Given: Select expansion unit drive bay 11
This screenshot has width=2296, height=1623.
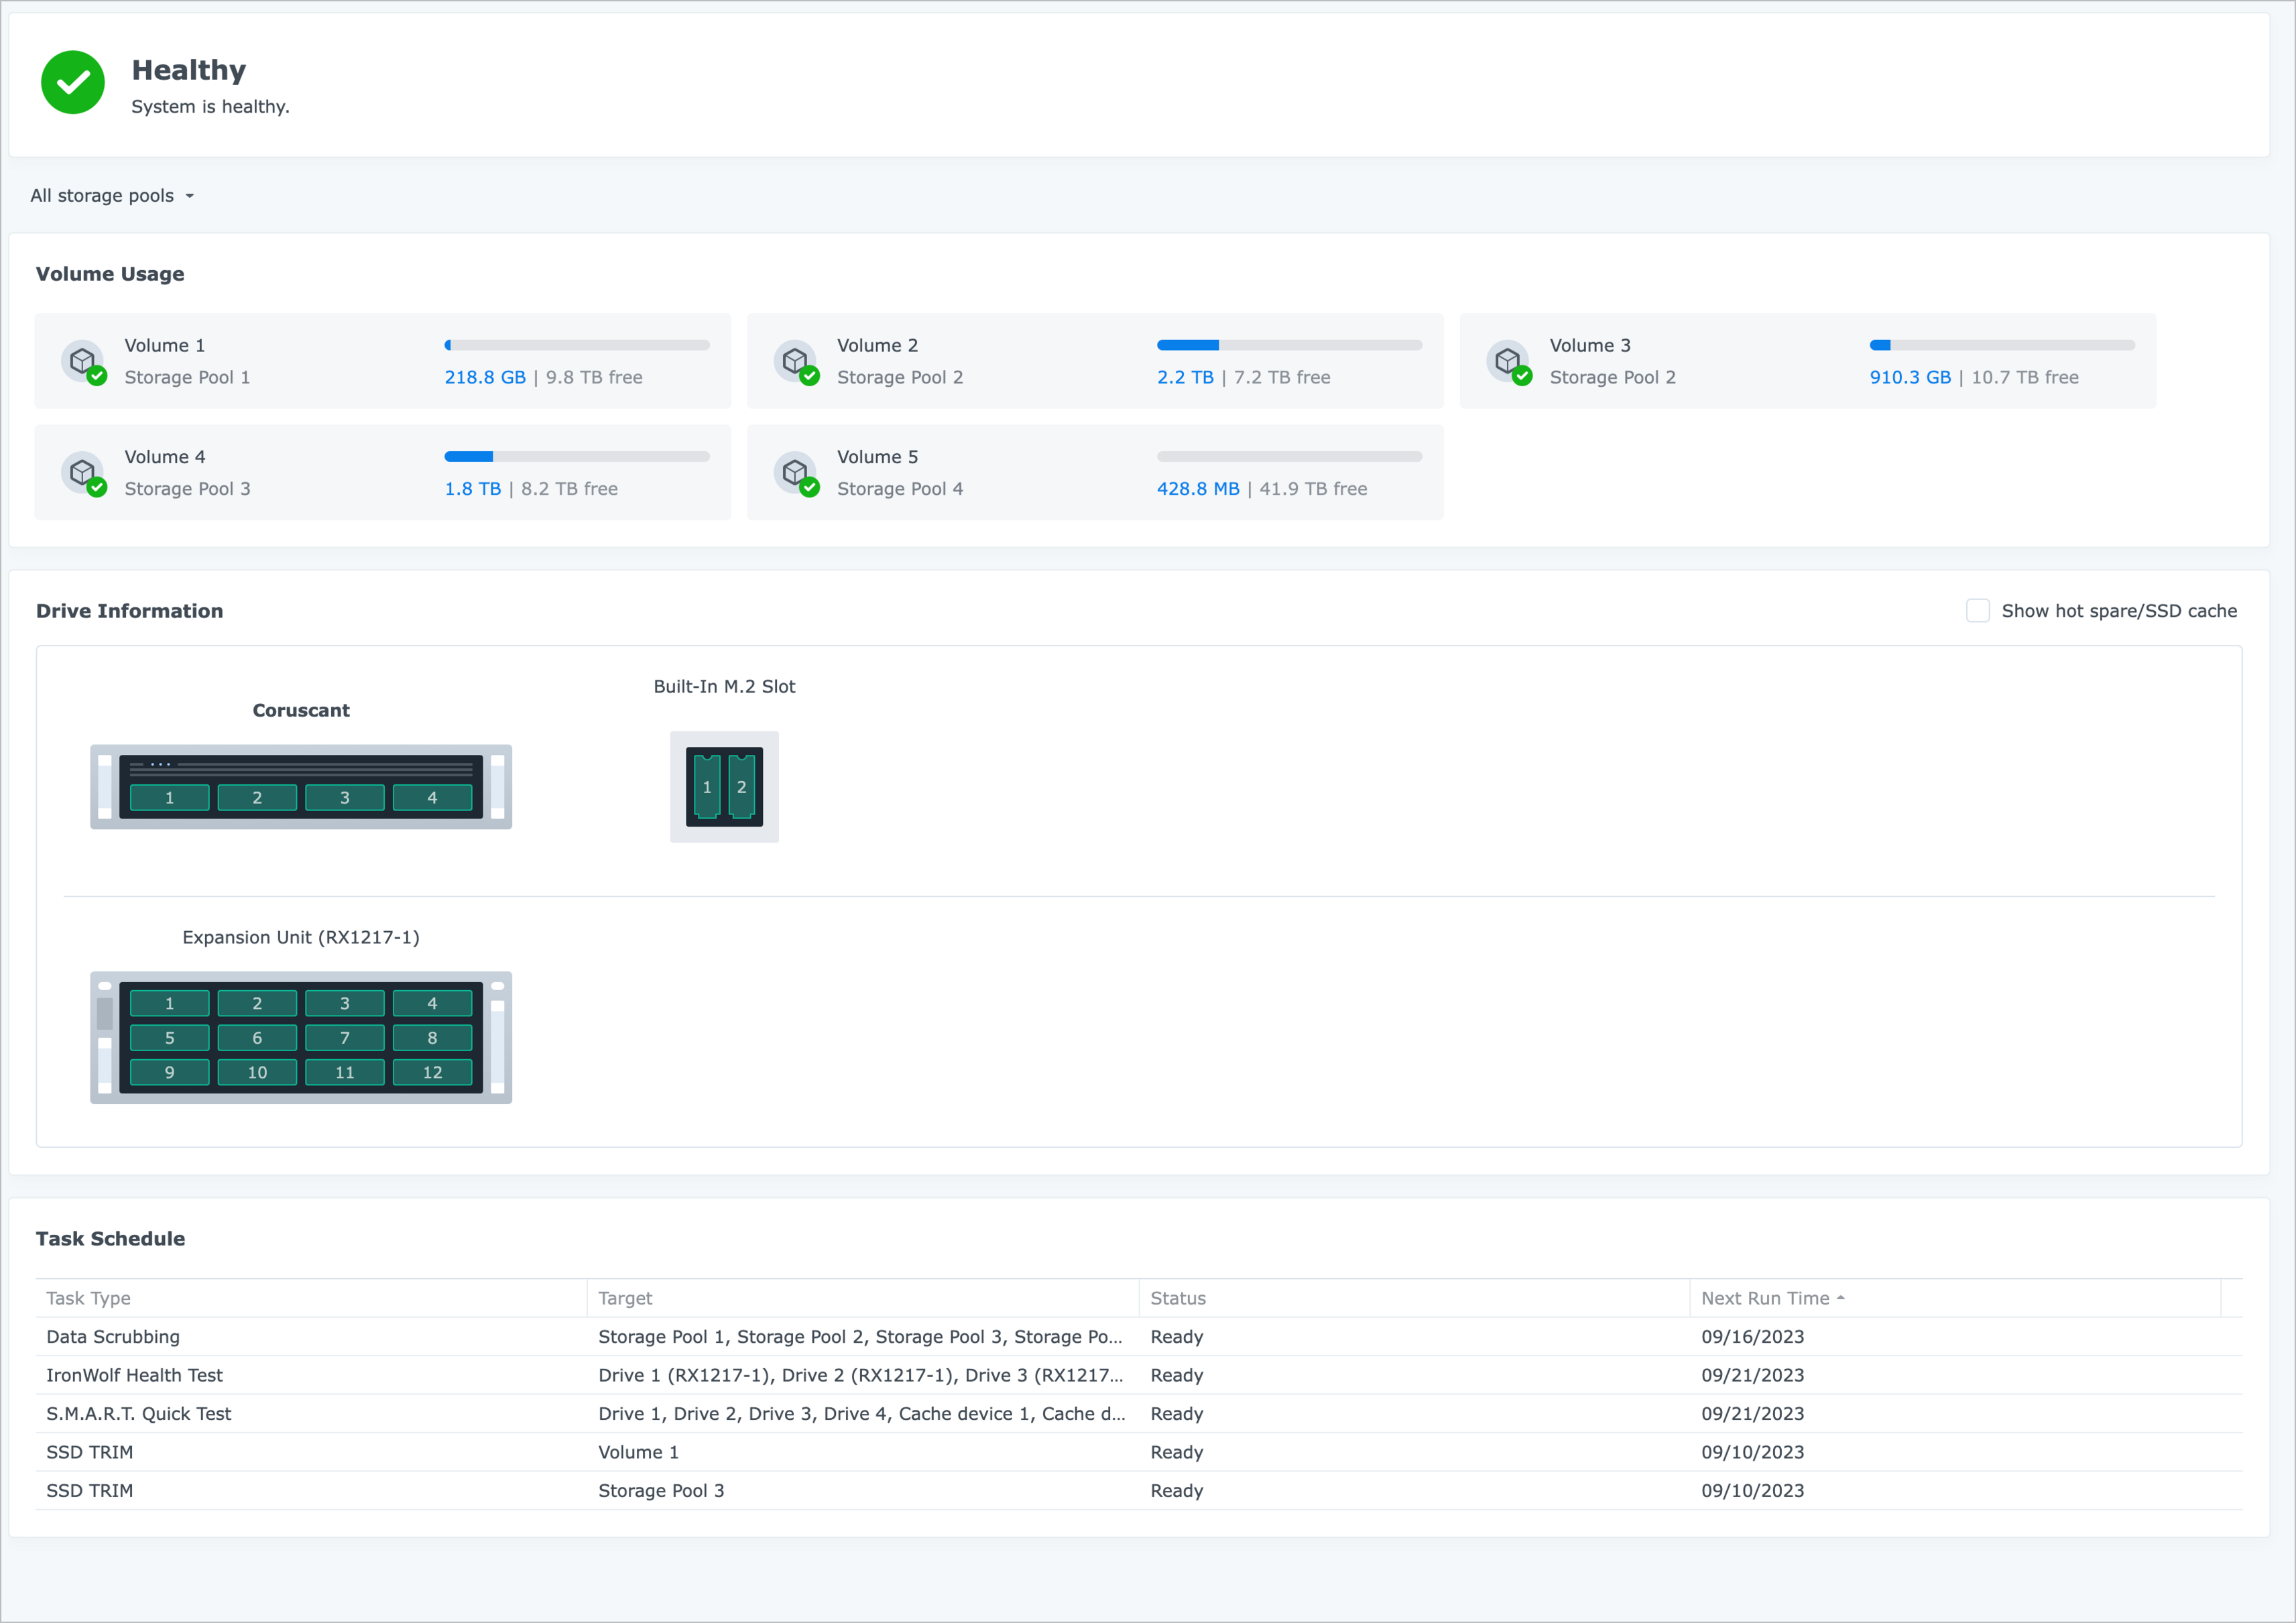Looking at the screenshot, I should click(345, 1072).
